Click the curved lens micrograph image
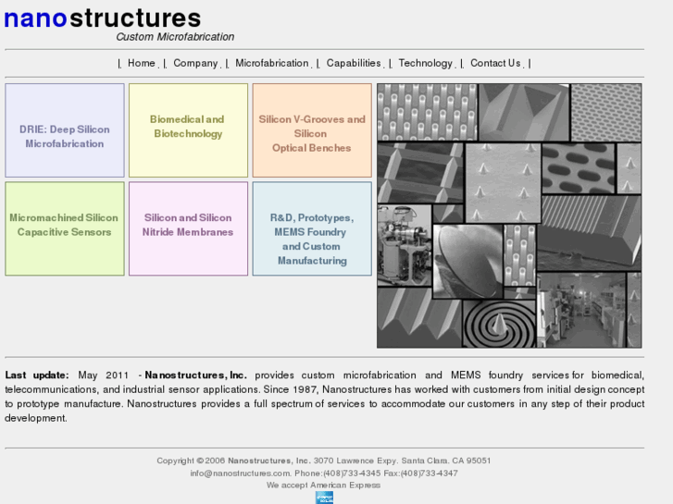The height and width of the screenshot is (504, 673). coord(467,261)
